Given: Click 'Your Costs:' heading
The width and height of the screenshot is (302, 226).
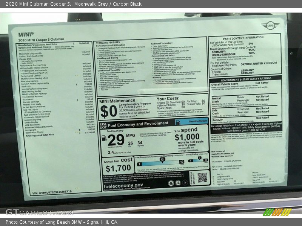Looking at the screenshot, I should click(168, 99).
